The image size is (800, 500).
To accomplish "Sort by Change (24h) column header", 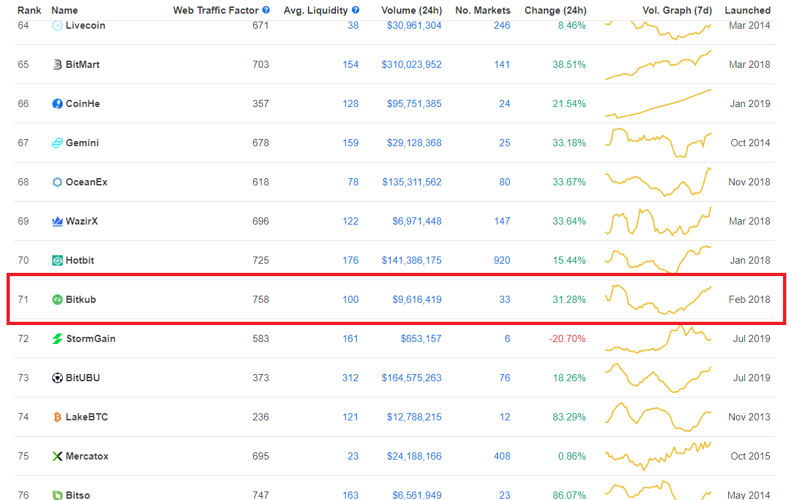I will tap(555, 10).
